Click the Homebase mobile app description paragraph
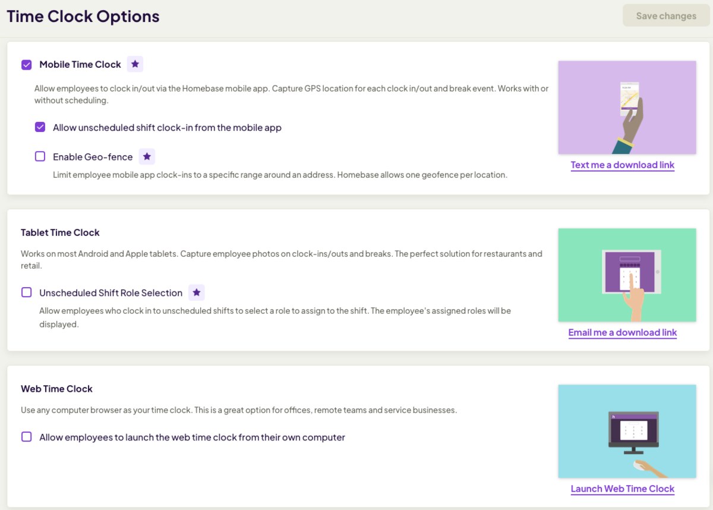This screenshot has width=713, height=510. (291, 95)
